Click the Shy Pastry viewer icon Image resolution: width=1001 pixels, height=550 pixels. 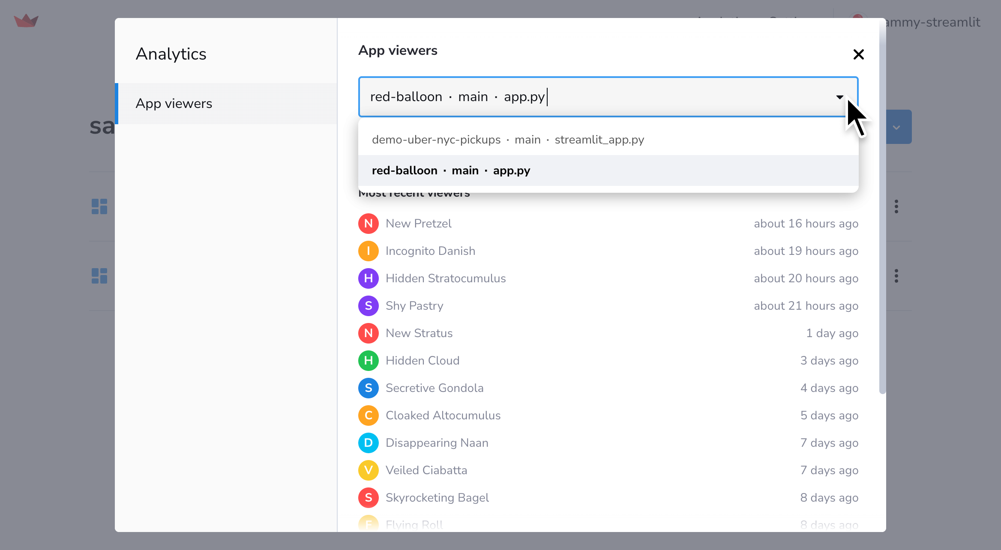[368, 306]
